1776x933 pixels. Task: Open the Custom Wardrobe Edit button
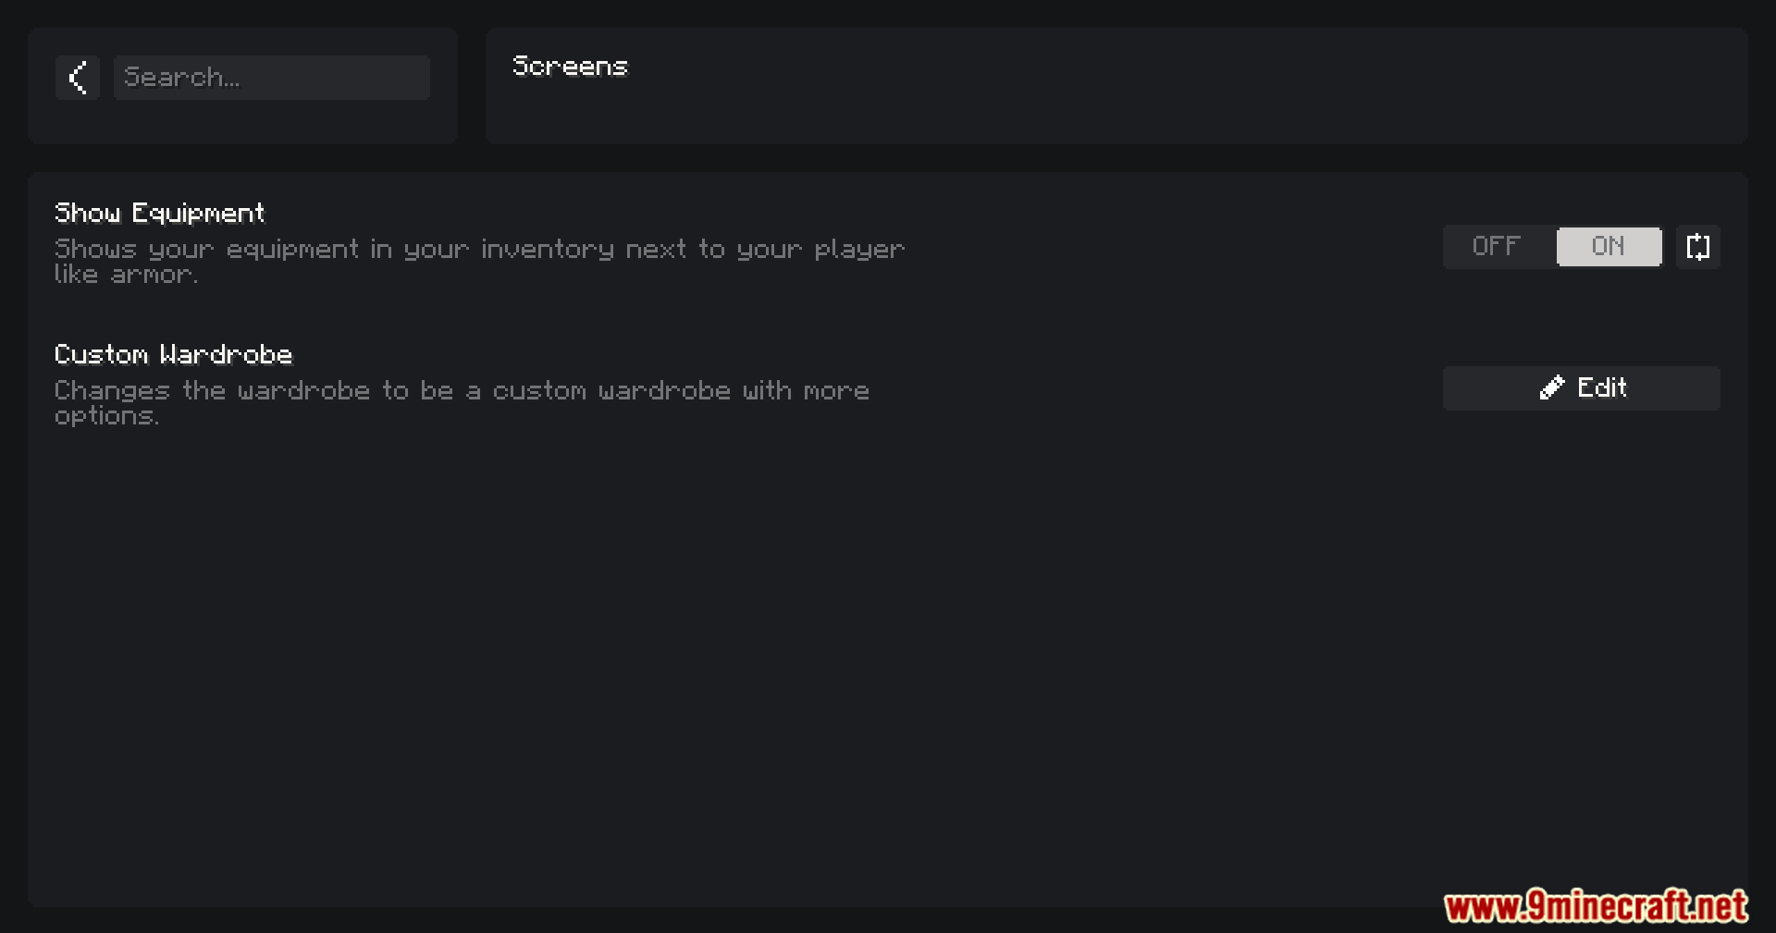1582,388
